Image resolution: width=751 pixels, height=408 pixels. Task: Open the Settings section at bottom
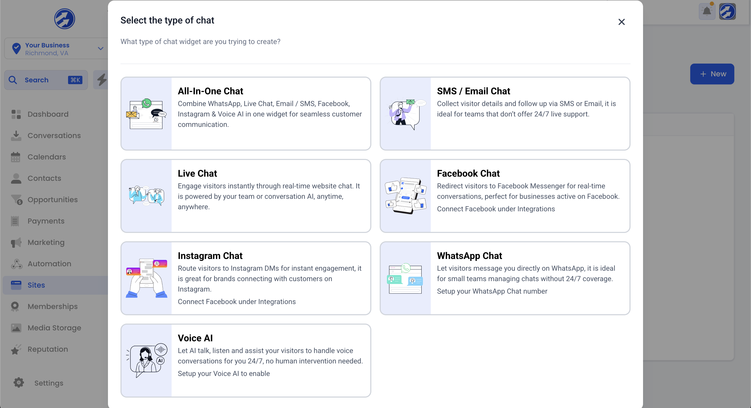tap(49, 383)
